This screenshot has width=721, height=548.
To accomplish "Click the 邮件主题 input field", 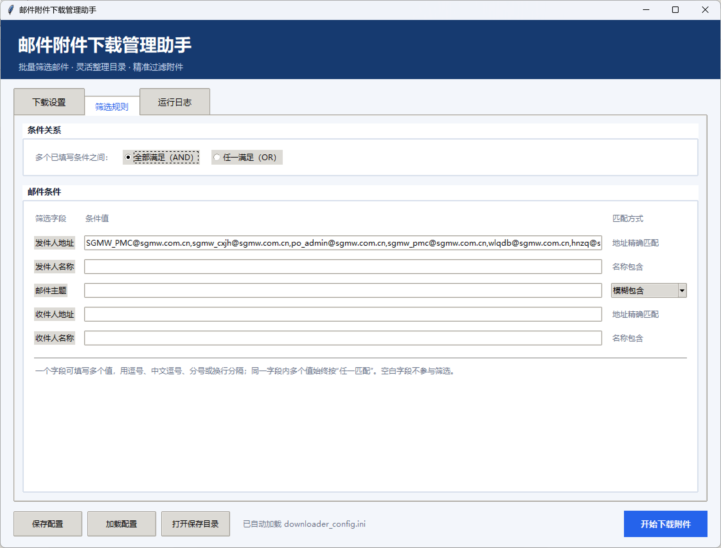I will point(343,291).
